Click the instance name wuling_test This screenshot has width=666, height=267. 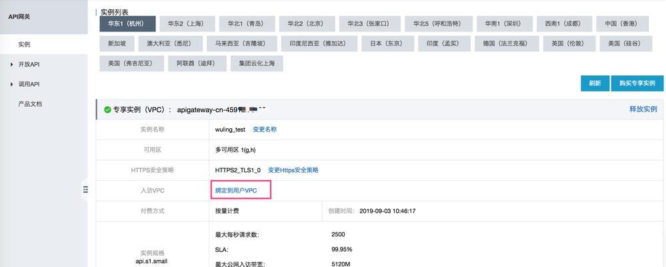(230, 129)
